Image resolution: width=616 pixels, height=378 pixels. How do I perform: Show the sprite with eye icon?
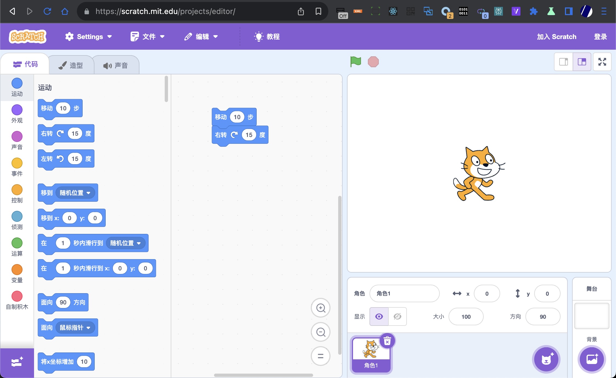click(379, 317)
